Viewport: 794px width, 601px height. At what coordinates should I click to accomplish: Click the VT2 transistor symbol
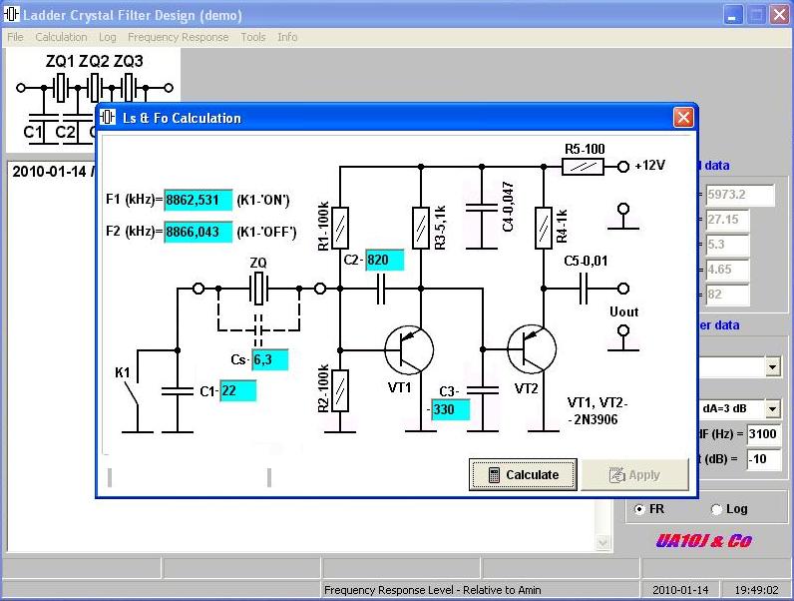click(530, 350)
